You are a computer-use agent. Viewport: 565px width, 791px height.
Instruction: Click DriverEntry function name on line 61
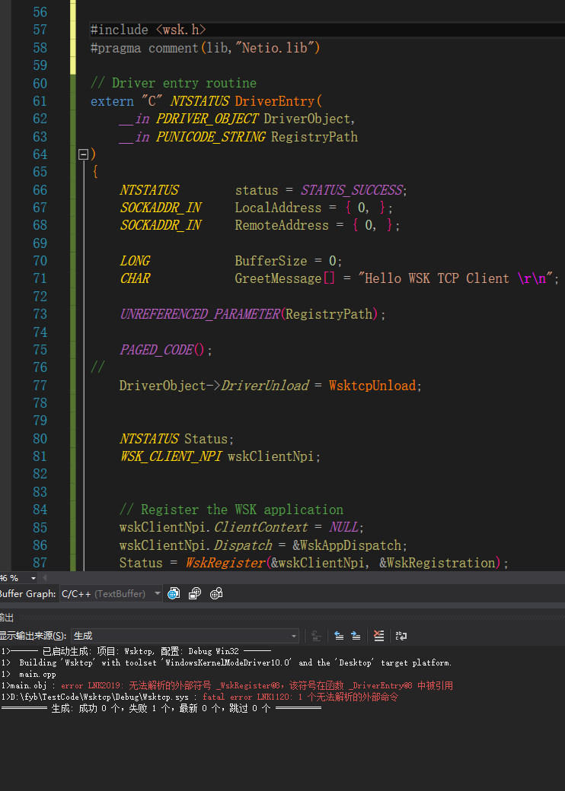pyautogui.click(x=275, y=101)
